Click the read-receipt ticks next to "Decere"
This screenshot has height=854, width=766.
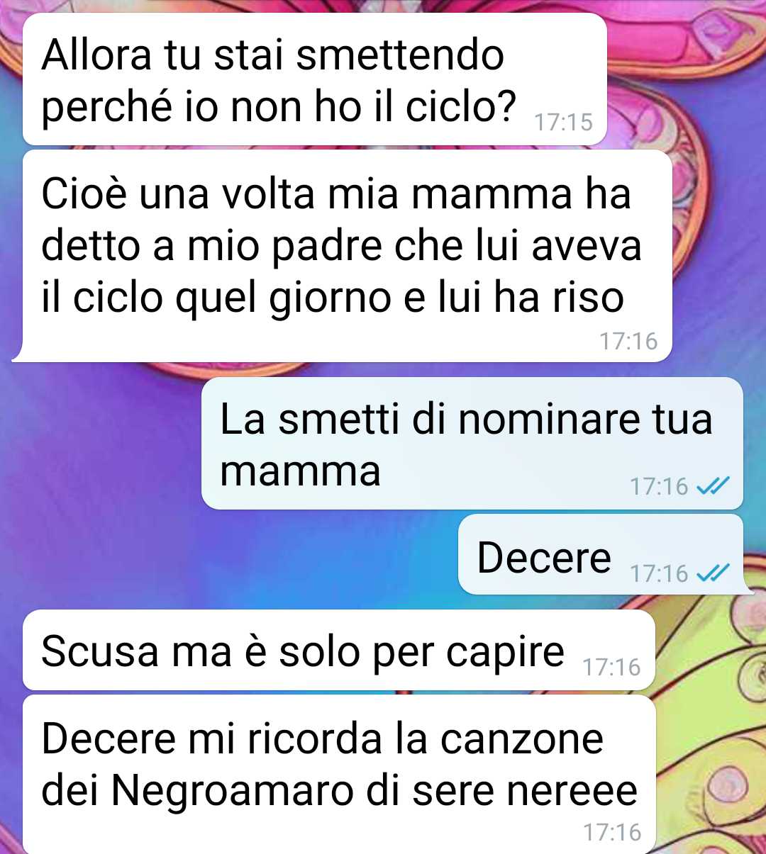click(713, 573)
